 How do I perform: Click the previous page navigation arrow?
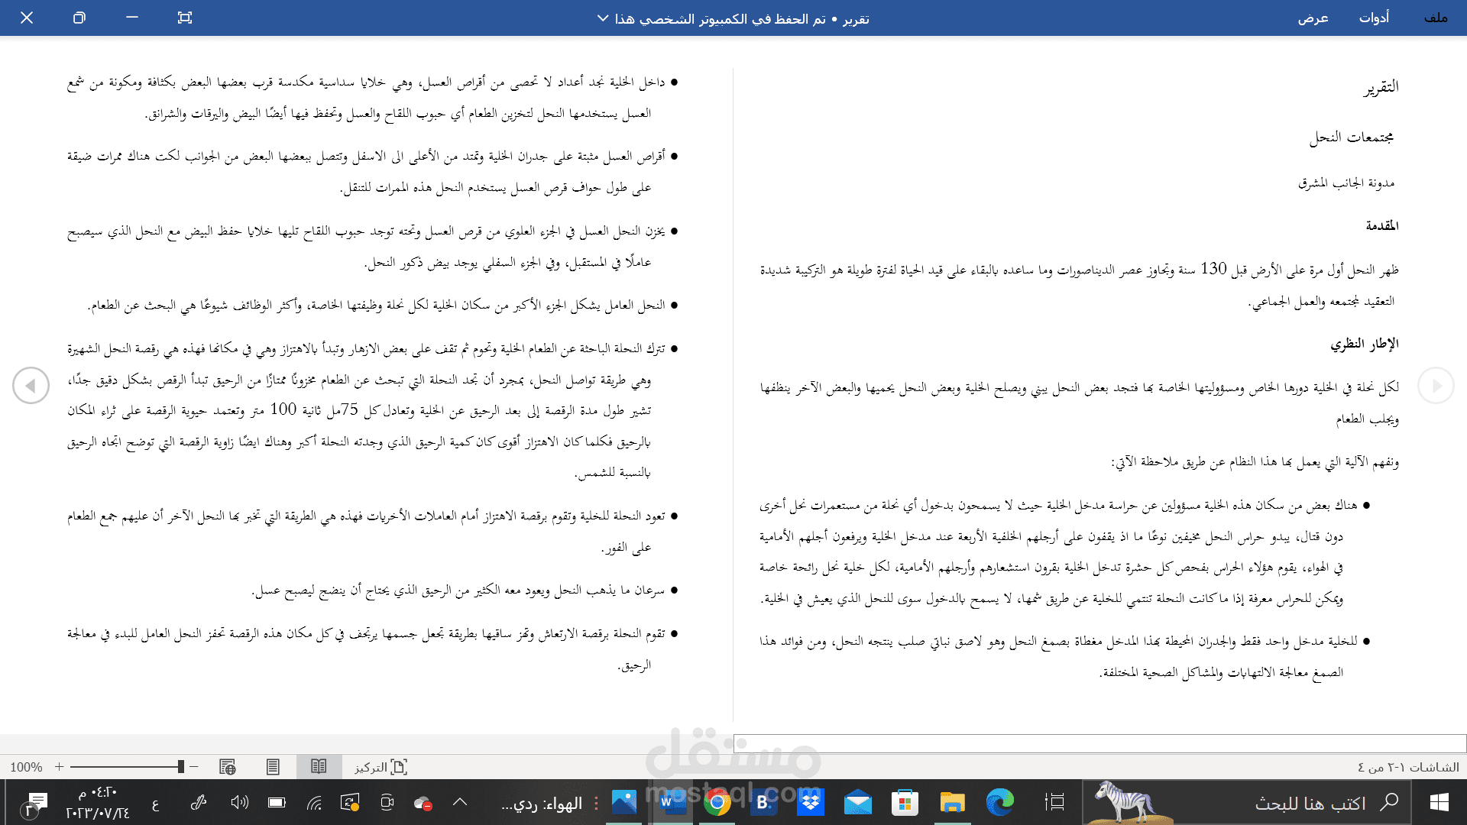(1437, 386)
